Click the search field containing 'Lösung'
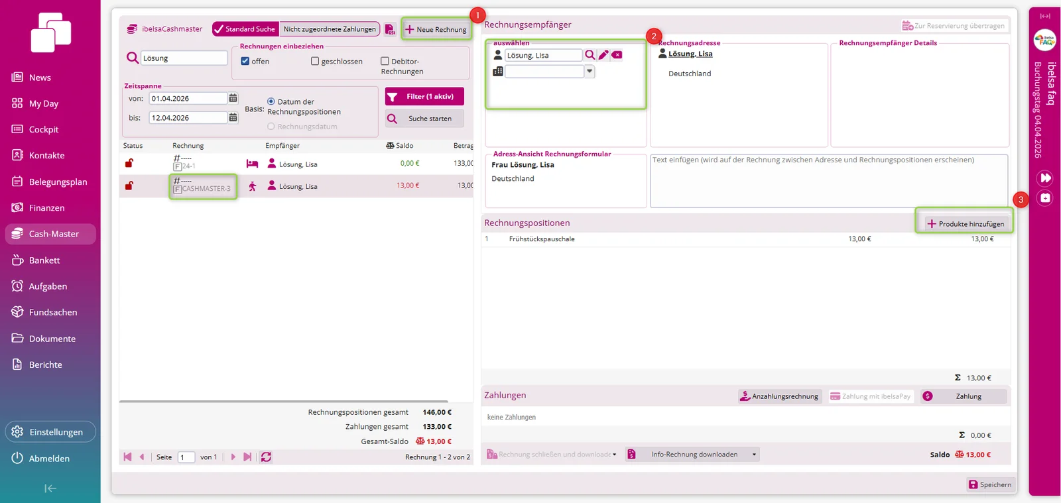Image resolution: width=1061 pixels, height=503 pixels. click(x=184, y=58)
